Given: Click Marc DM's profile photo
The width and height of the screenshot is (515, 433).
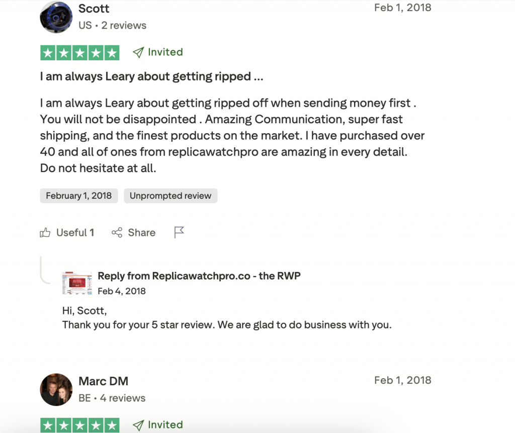Looking at the screenshot, I should [56, 389].
